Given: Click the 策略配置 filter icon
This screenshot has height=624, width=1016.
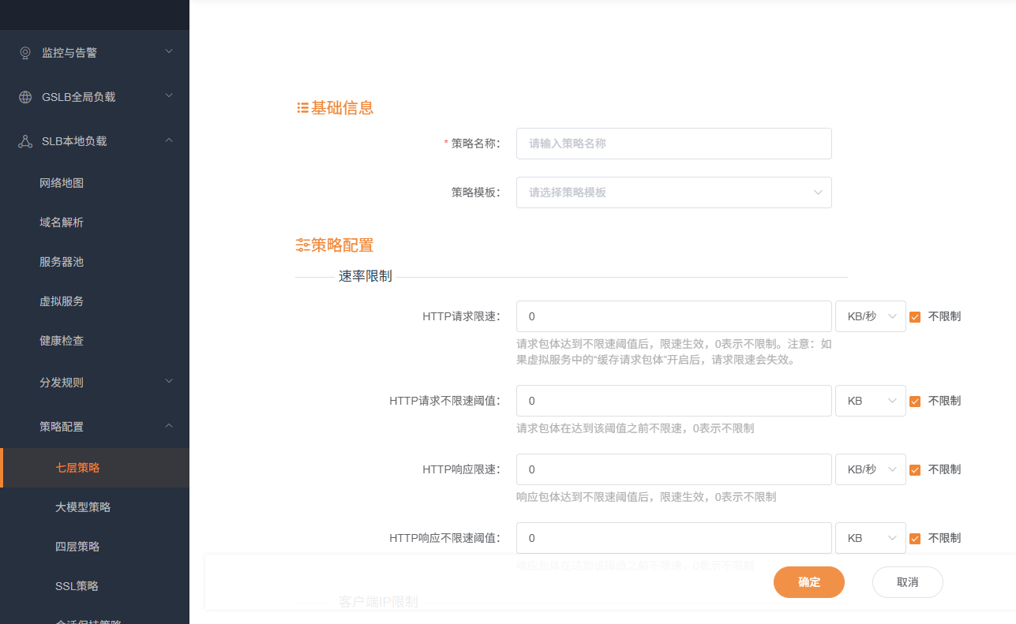Looking at the screenshot, I should (301, 245).
